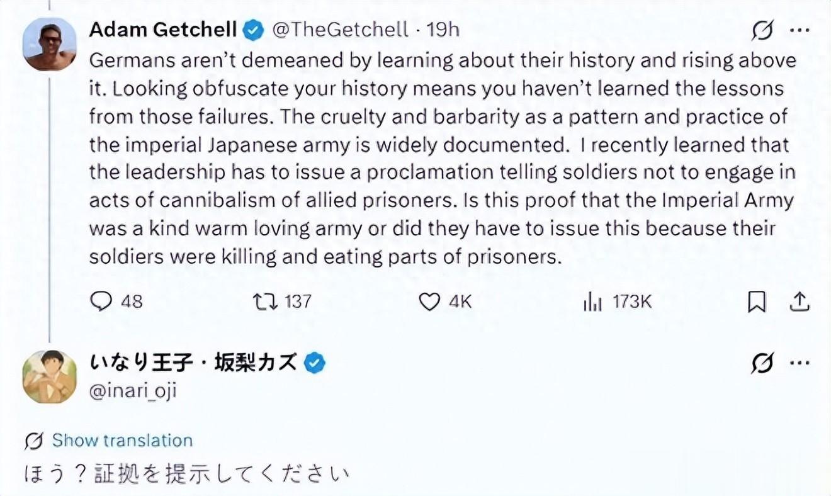This screenshot has height=496, width=831.
Task: Click Grok icon on the inari_oji reply
Action: coord(762,363)
